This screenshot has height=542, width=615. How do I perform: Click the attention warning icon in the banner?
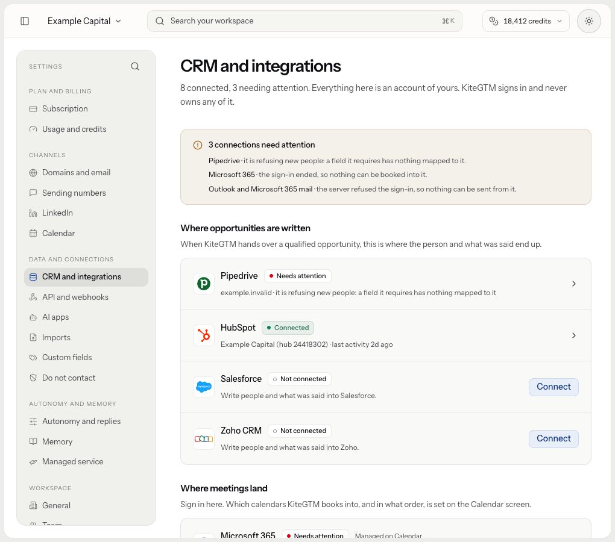(198, 145)
